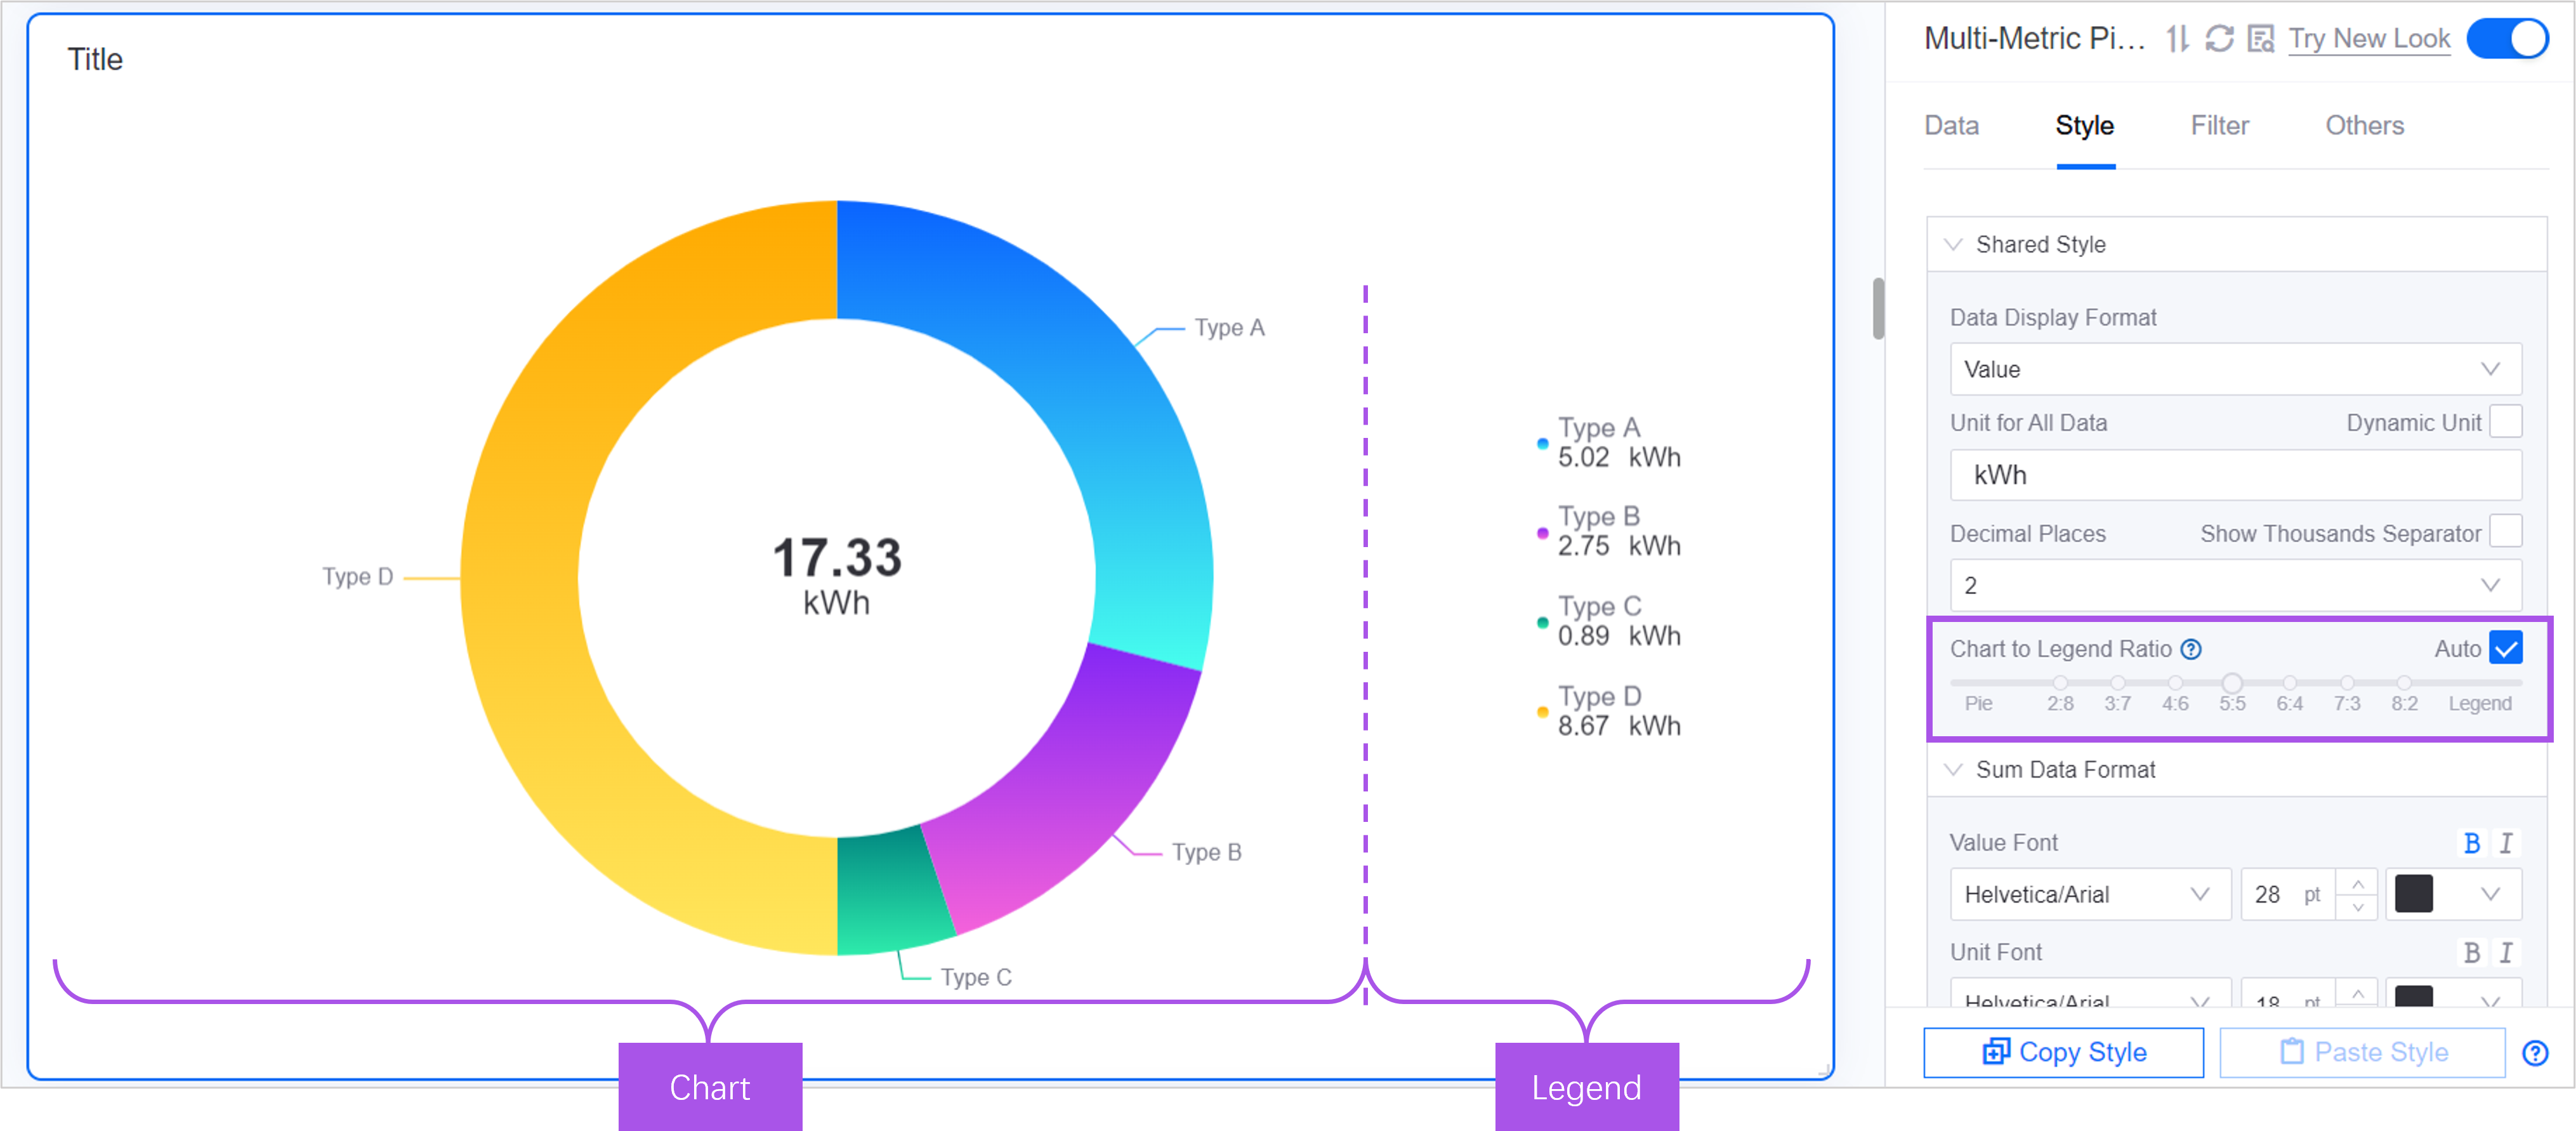Open the Decimal Places dropdown
This screenshot has width=2576, height=1131.
(x=2235, y=585)
